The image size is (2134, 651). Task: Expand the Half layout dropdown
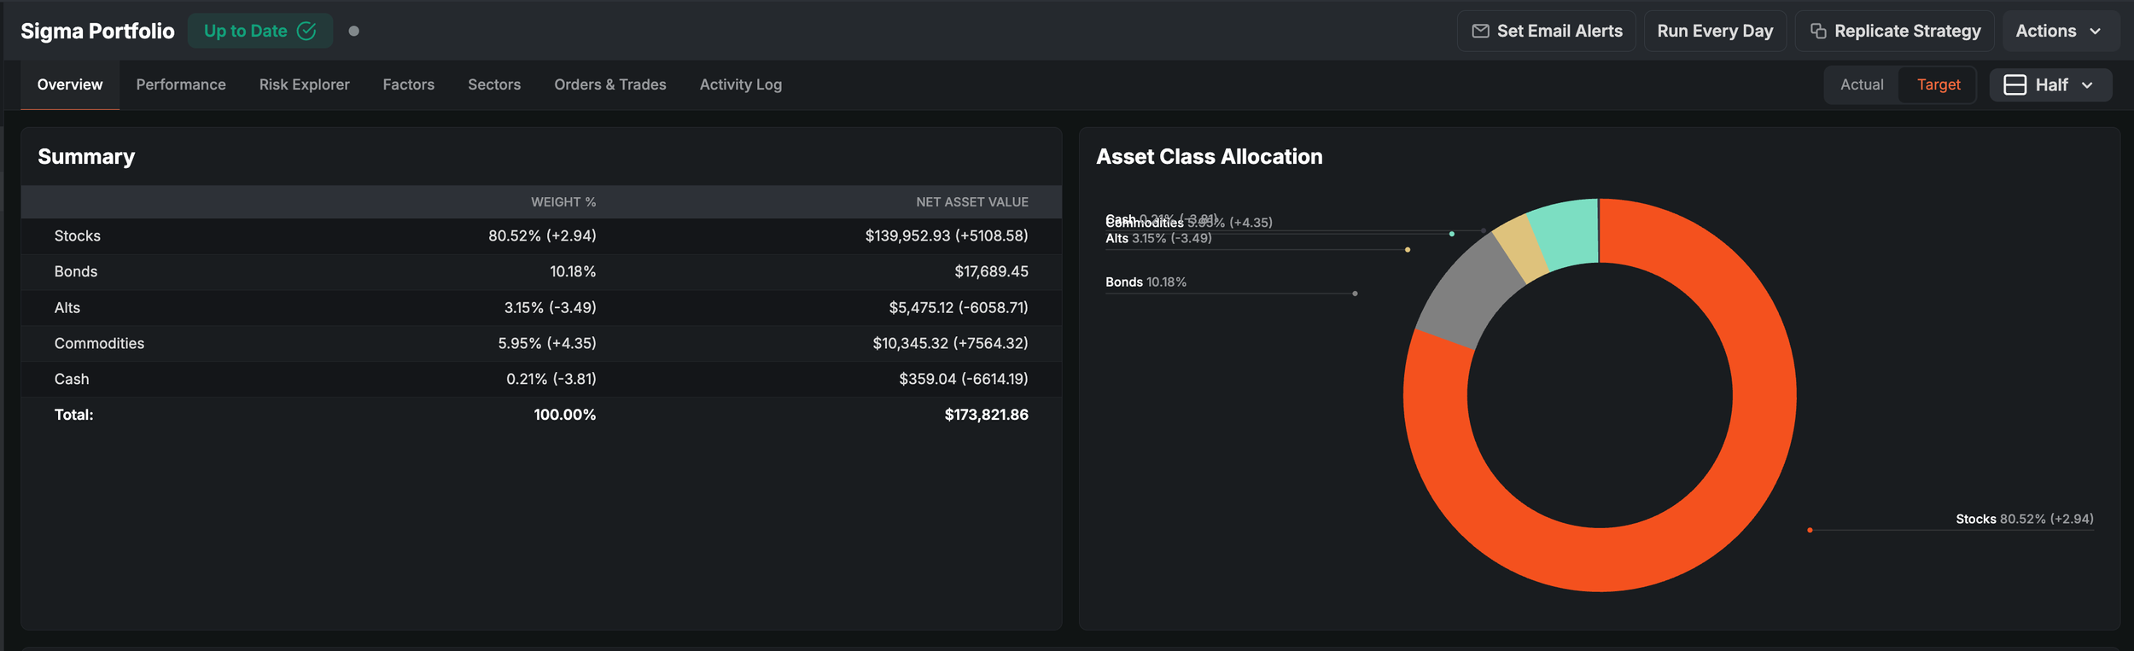(2050, 84)
